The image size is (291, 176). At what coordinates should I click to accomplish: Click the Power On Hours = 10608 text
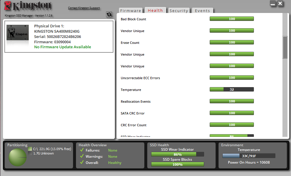249,162
